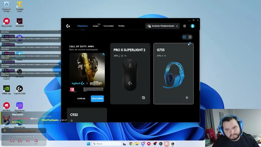Image resolution: width=261 pixels, height=147 pixels.
Task: Click the Call of Duty MW4 promo poster
Action: click(x=87, y=73)
